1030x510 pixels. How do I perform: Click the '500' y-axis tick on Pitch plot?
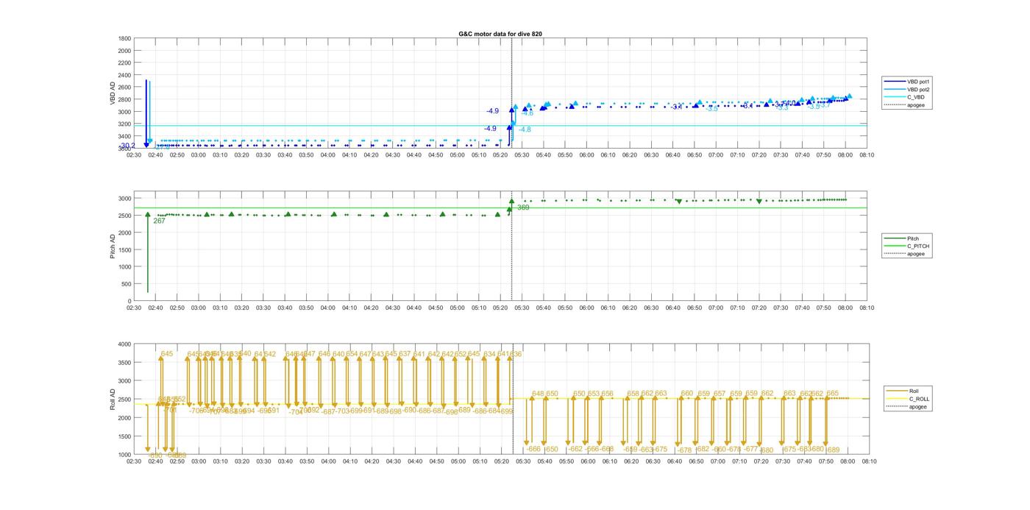point(127,284)
